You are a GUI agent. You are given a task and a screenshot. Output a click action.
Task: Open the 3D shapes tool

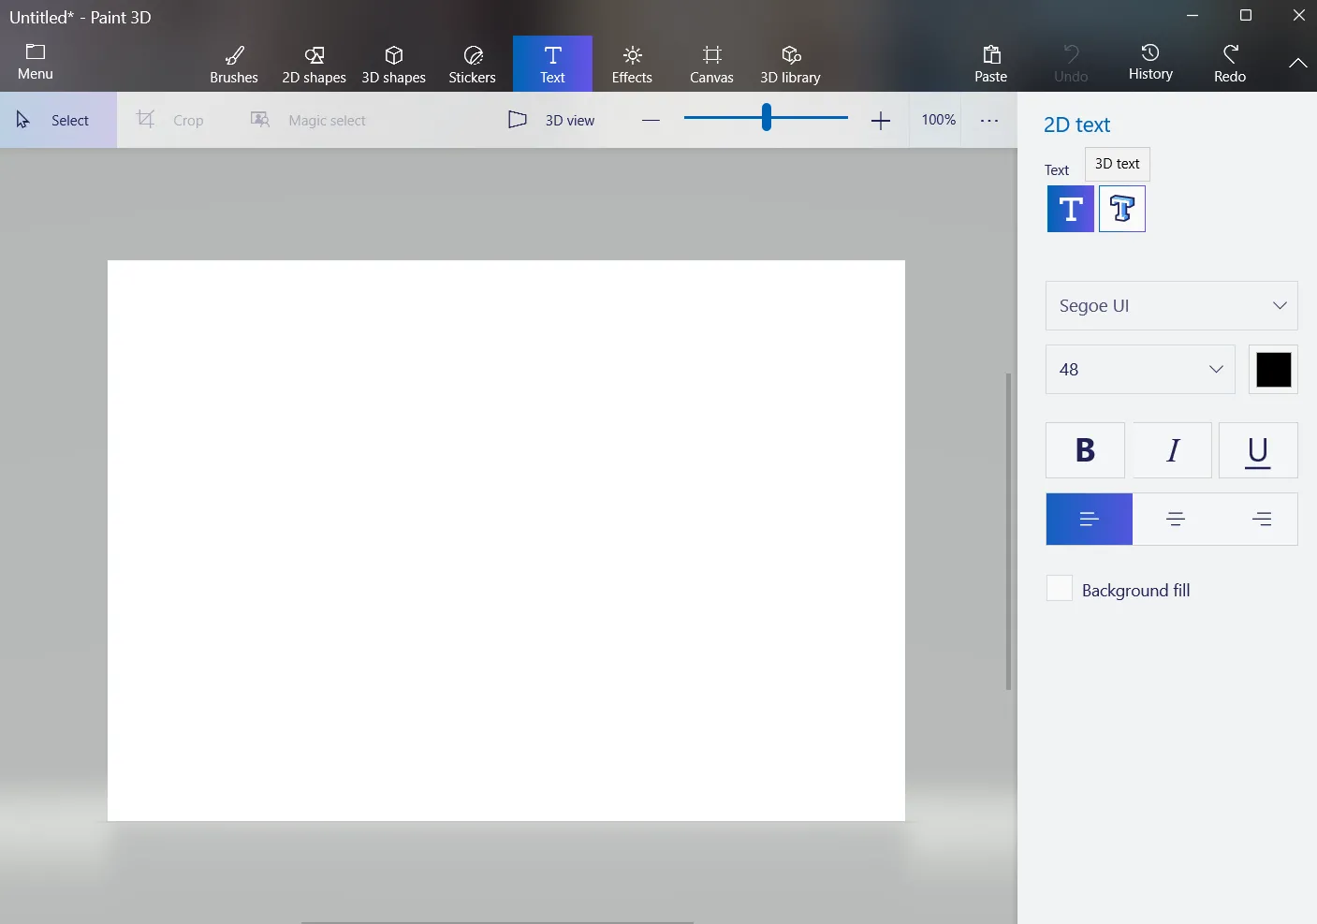pyautogui.click(x=393, y=63)
